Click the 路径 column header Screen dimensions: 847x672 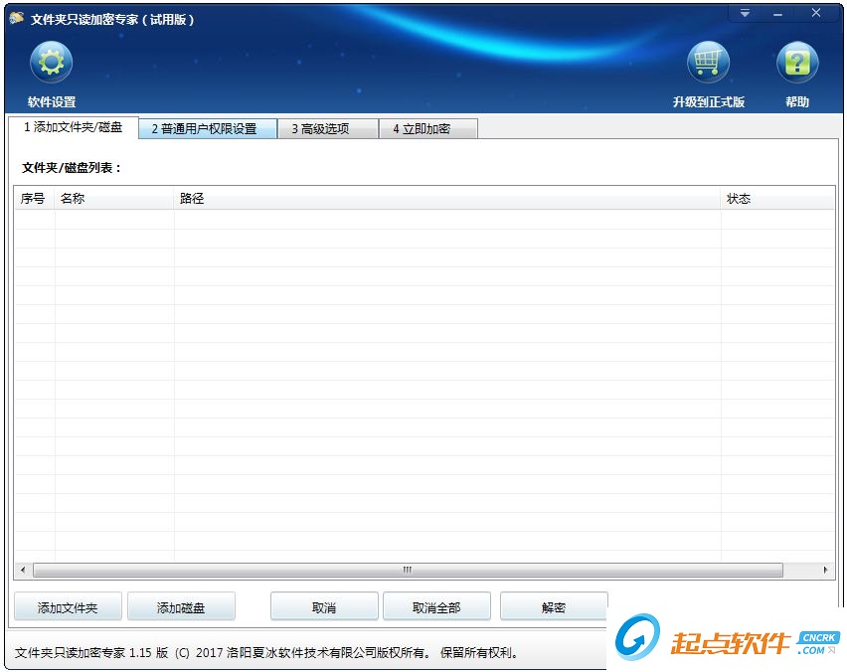[192, 199]
